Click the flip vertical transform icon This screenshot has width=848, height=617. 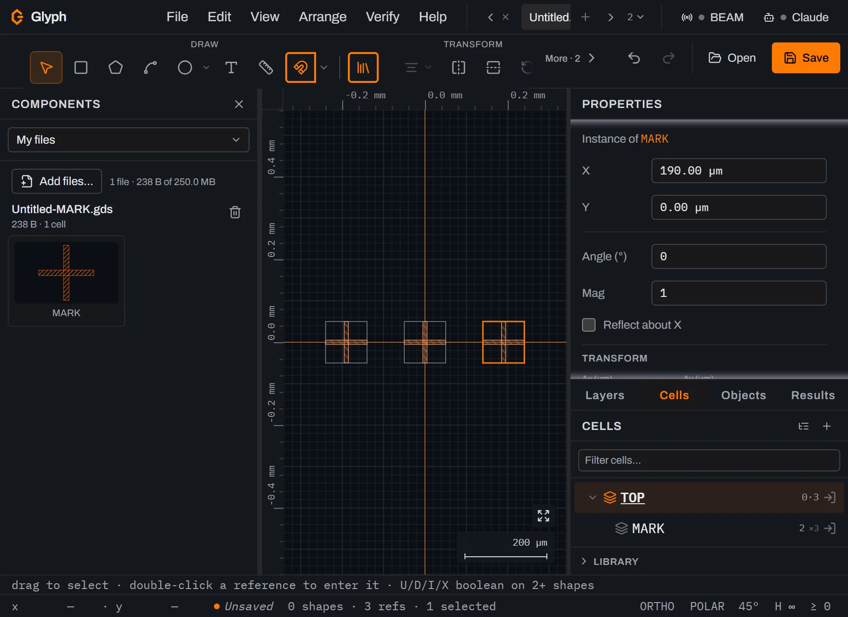pyautogui.click(x=493, y=67)
